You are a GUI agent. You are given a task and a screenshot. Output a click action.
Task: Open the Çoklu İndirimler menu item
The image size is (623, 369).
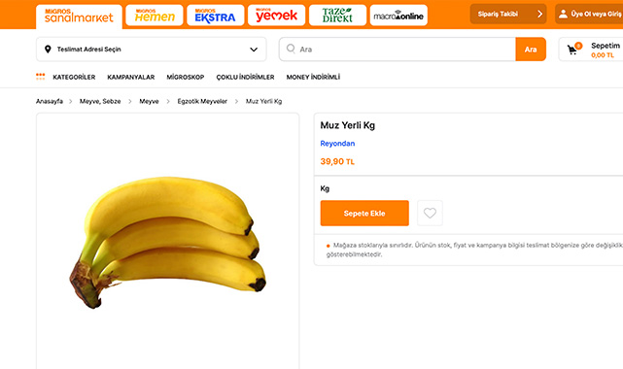pos(245,77)
